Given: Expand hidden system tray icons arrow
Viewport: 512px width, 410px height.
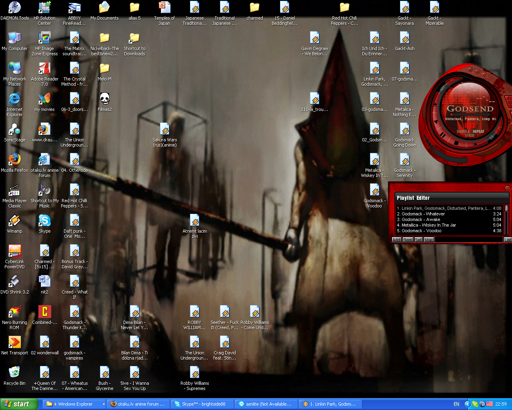Looking at the screenshot, I should [x=467, y=404].
